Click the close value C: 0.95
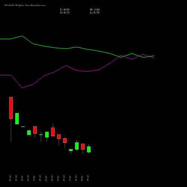The height and width of the screenshot is (187, 187). pos(65,9)
